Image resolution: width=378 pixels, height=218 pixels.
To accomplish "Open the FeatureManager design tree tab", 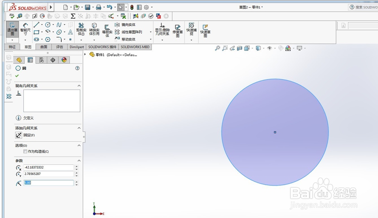I will click(19, 60).
